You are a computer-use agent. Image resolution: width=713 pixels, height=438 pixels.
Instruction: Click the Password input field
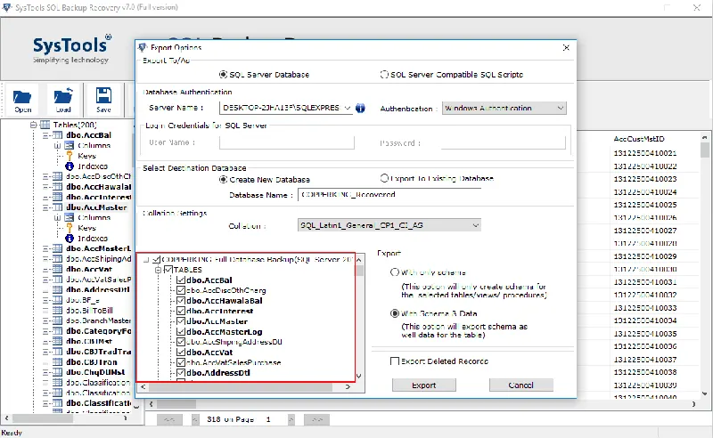504,142
